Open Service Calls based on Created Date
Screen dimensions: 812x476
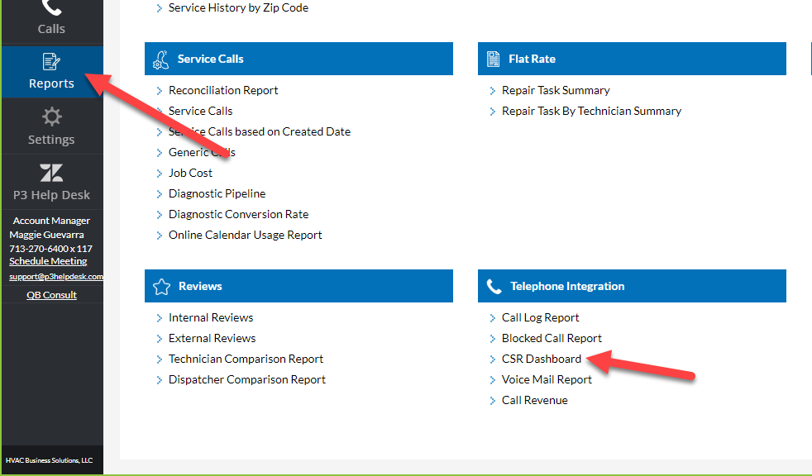tap(260, 132)
